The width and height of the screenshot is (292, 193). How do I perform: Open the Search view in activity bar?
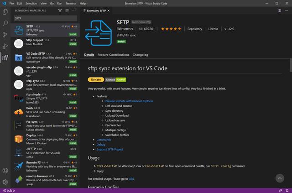pyautogui.click(x=5, y=23)
